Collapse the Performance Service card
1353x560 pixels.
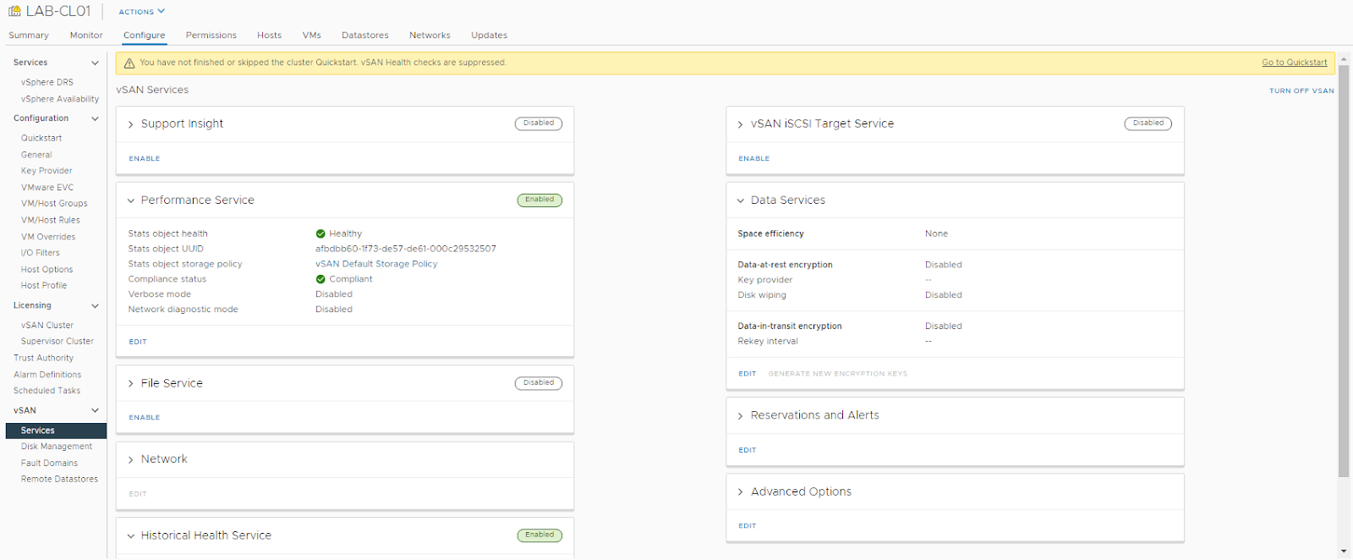(131, 200)
